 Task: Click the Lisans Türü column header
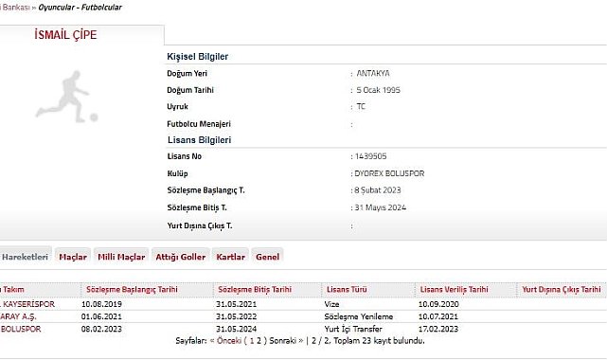[347, 290]
